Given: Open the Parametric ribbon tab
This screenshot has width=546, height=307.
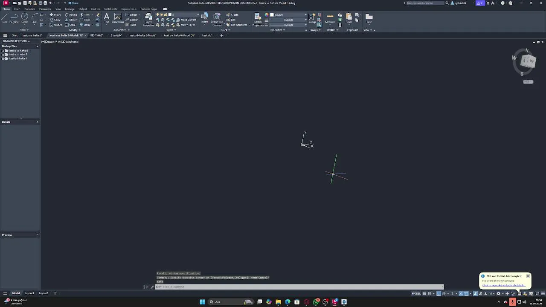Looking at the screenshot, I should click(45, 9).
